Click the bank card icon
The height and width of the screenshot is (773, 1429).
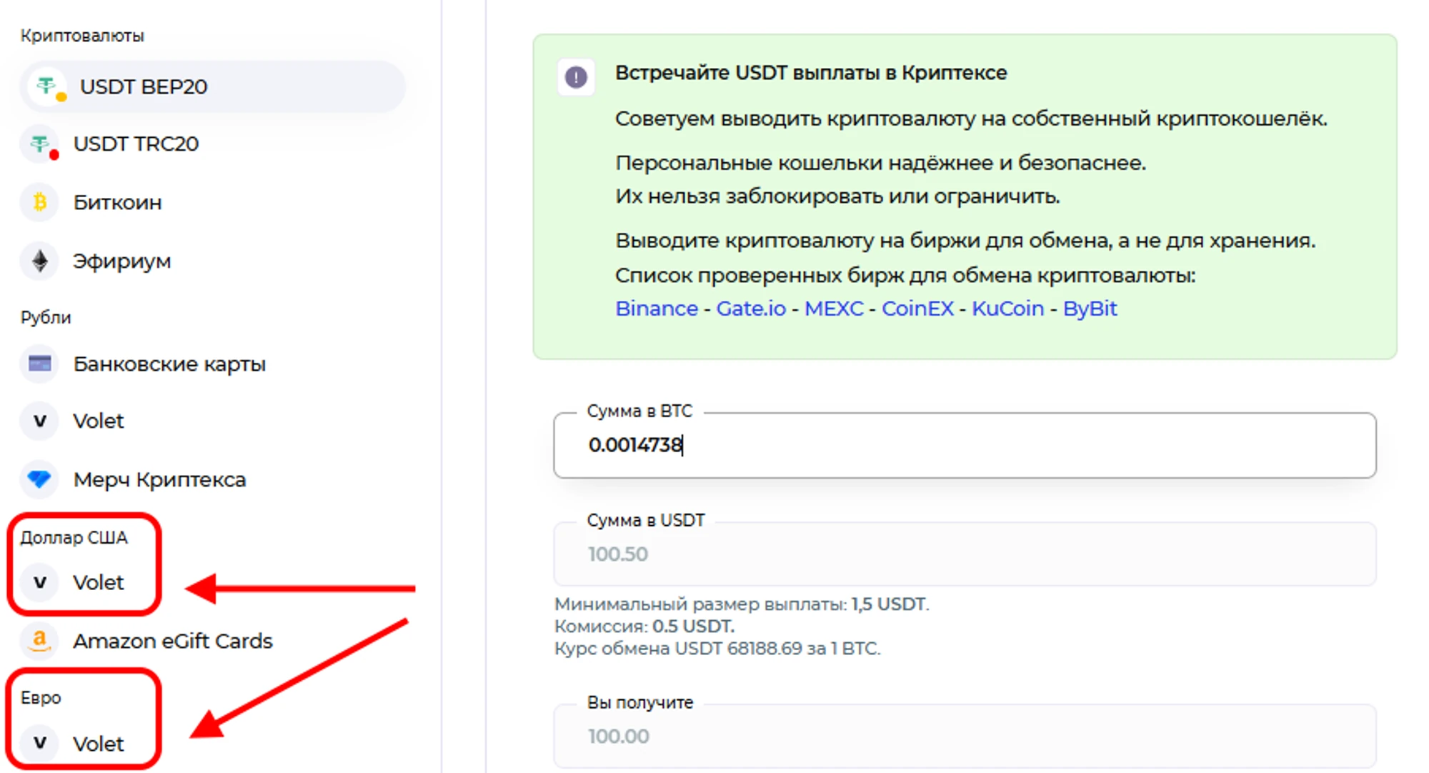click(40, 364)
